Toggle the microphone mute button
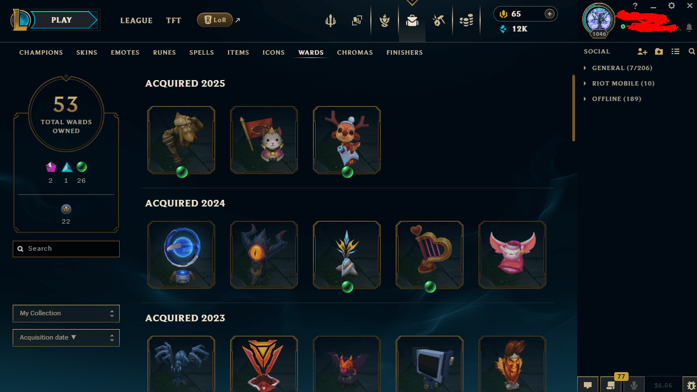697x392 pixels. (x=634, y=385)
